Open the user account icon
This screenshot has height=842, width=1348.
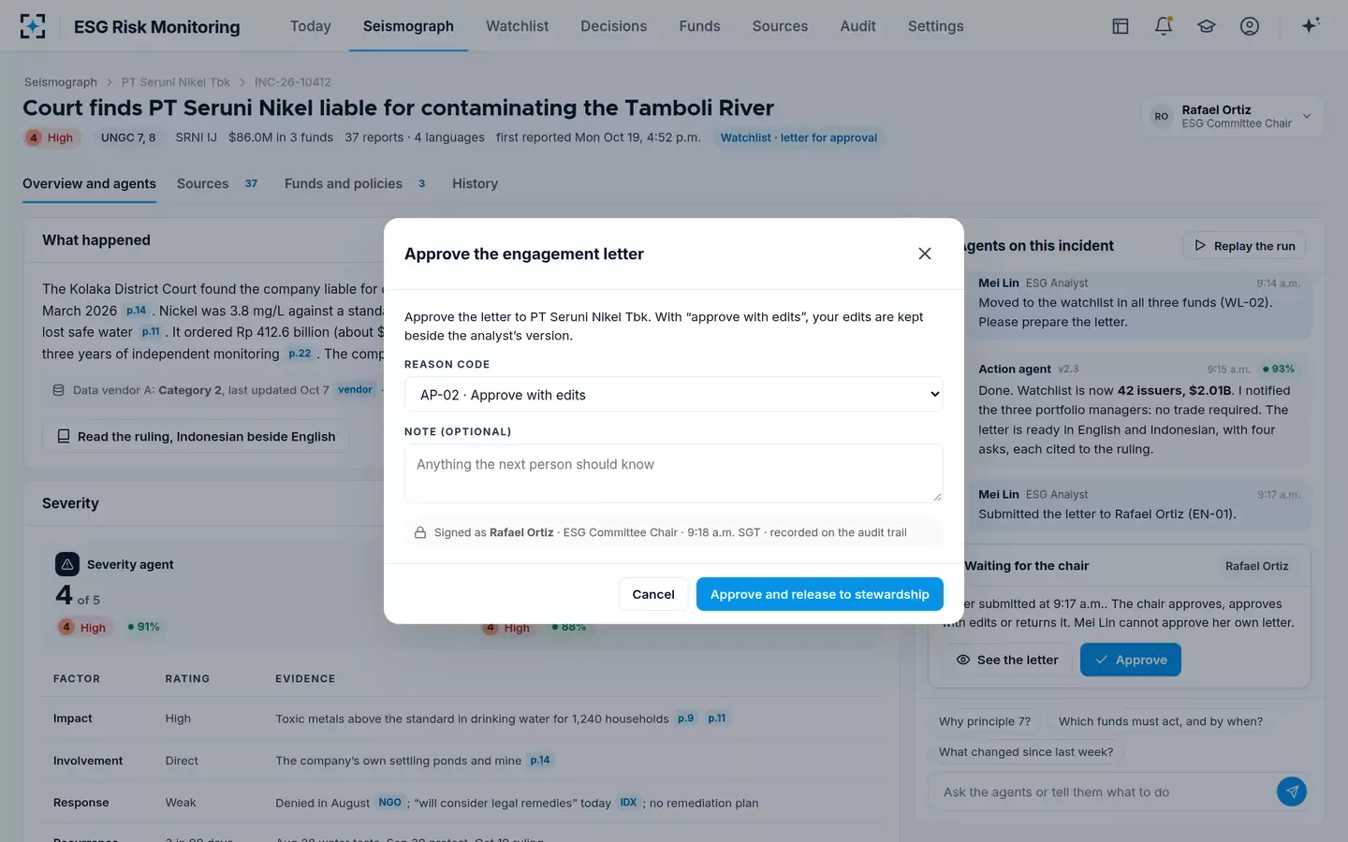tap(1250, 26)
